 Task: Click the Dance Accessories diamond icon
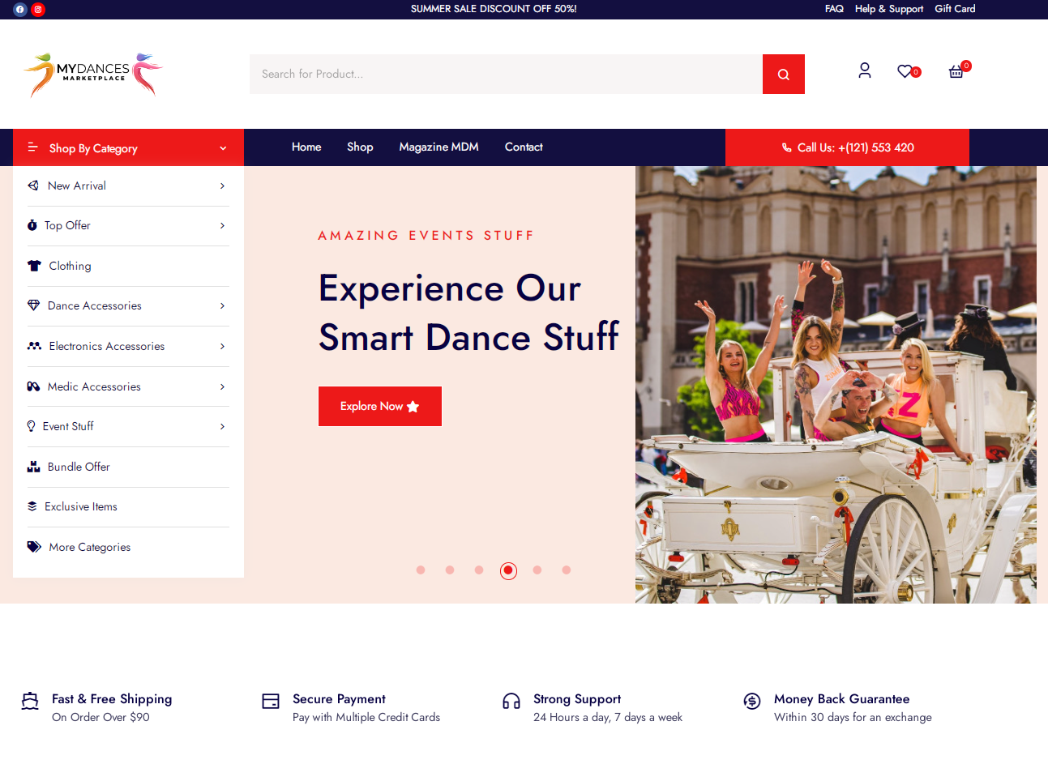point(33,305)
